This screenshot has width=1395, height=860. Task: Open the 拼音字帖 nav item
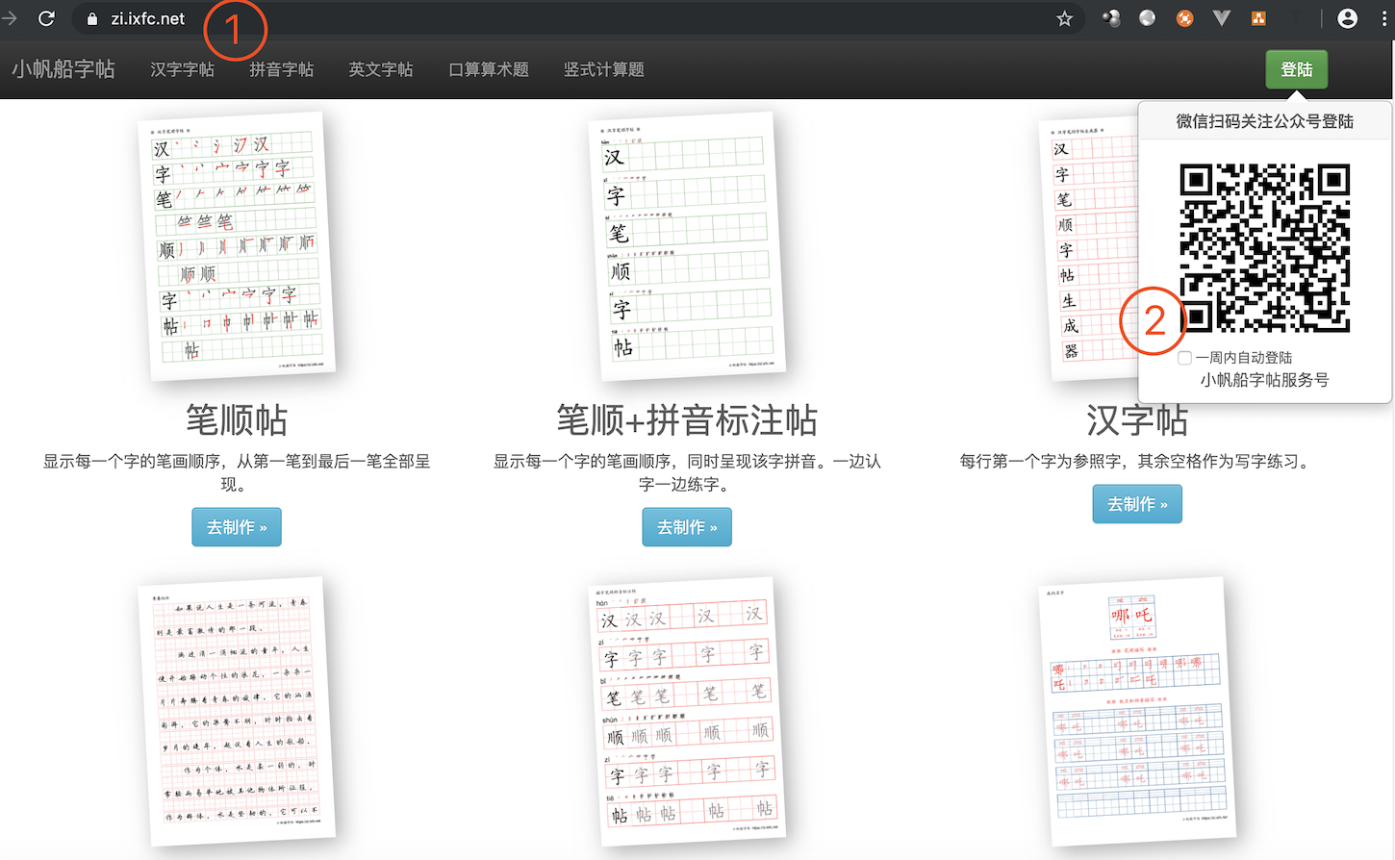click(x=281, y=69)
